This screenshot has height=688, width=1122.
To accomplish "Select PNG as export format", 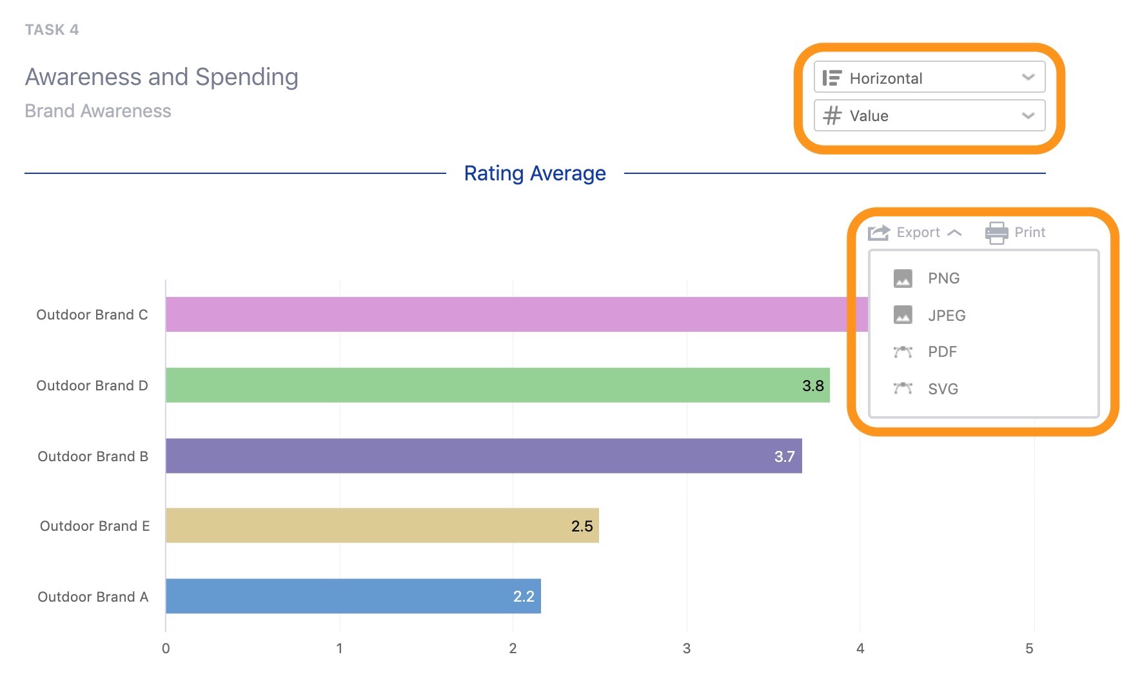I will point(943,278).
